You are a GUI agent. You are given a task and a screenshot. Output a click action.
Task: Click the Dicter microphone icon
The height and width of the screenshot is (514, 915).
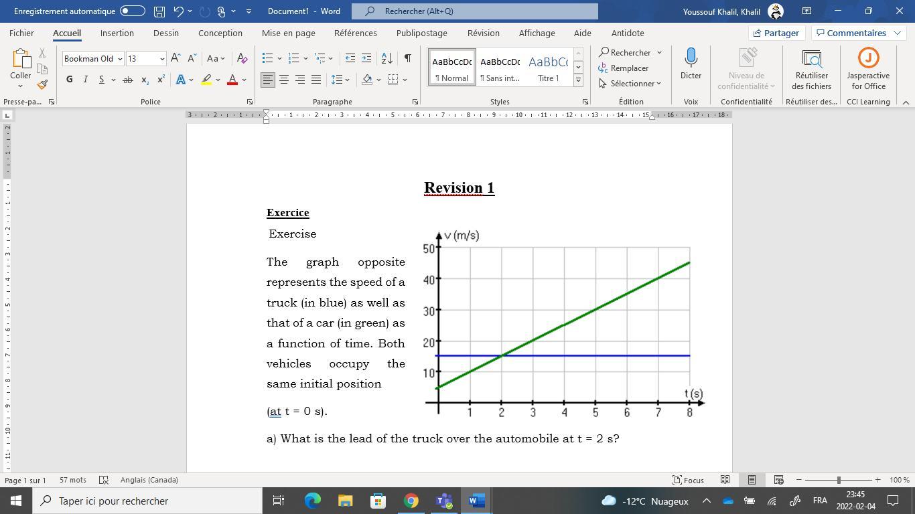click(x=691, y=58)
